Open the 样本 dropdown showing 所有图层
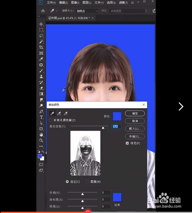The height and width of the screenshot is (213, 192). [x=127, y=11]
